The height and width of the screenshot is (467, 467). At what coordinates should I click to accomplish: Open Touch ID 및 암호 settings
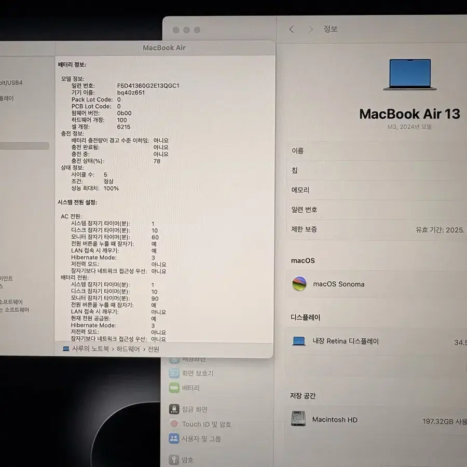pyautogui.click(x=200, y=424)
